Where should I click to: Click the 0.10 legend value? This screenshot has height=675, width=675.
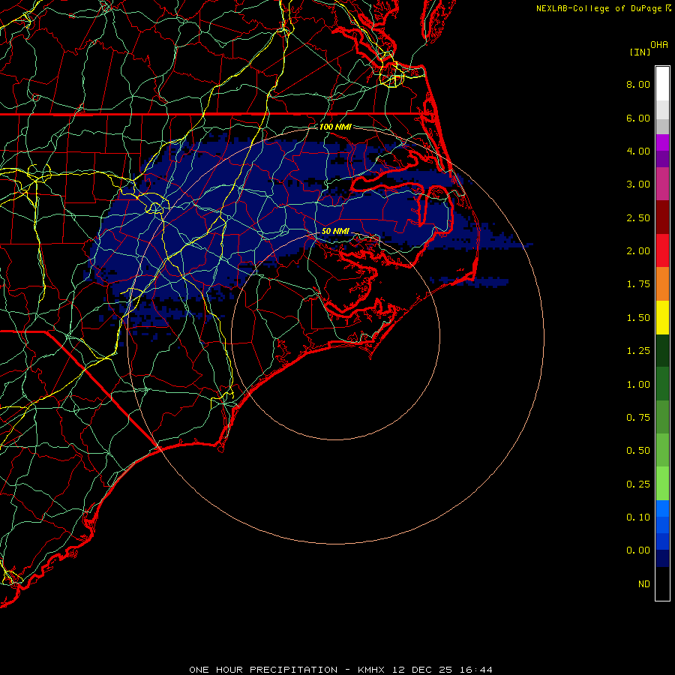[x=638, y=517]
